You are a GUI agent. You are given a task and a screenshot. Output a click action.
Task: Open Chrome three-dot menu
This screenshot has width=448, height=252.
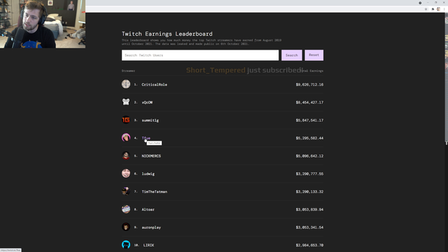pos(444,9)
